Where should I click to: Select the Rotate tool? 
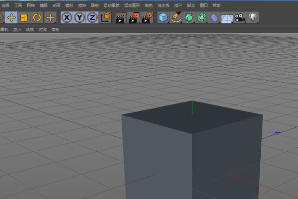(x=37, y=18)
